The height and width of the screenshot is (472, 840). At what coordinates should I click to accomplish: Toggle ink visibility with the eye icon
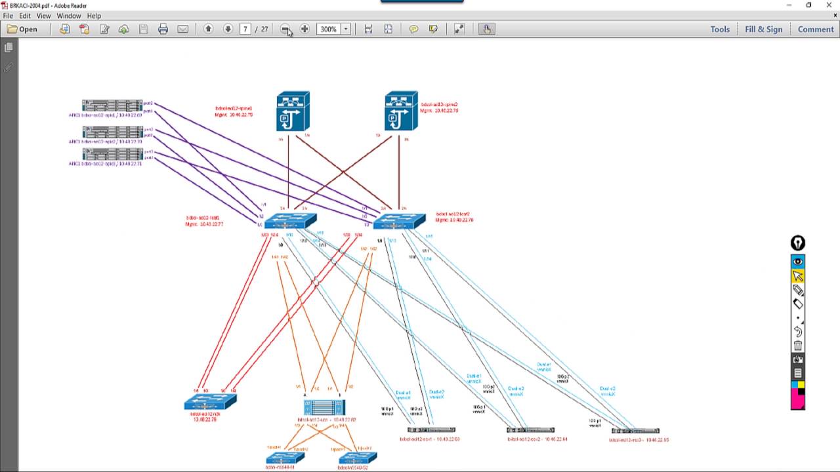pos(797,262)
